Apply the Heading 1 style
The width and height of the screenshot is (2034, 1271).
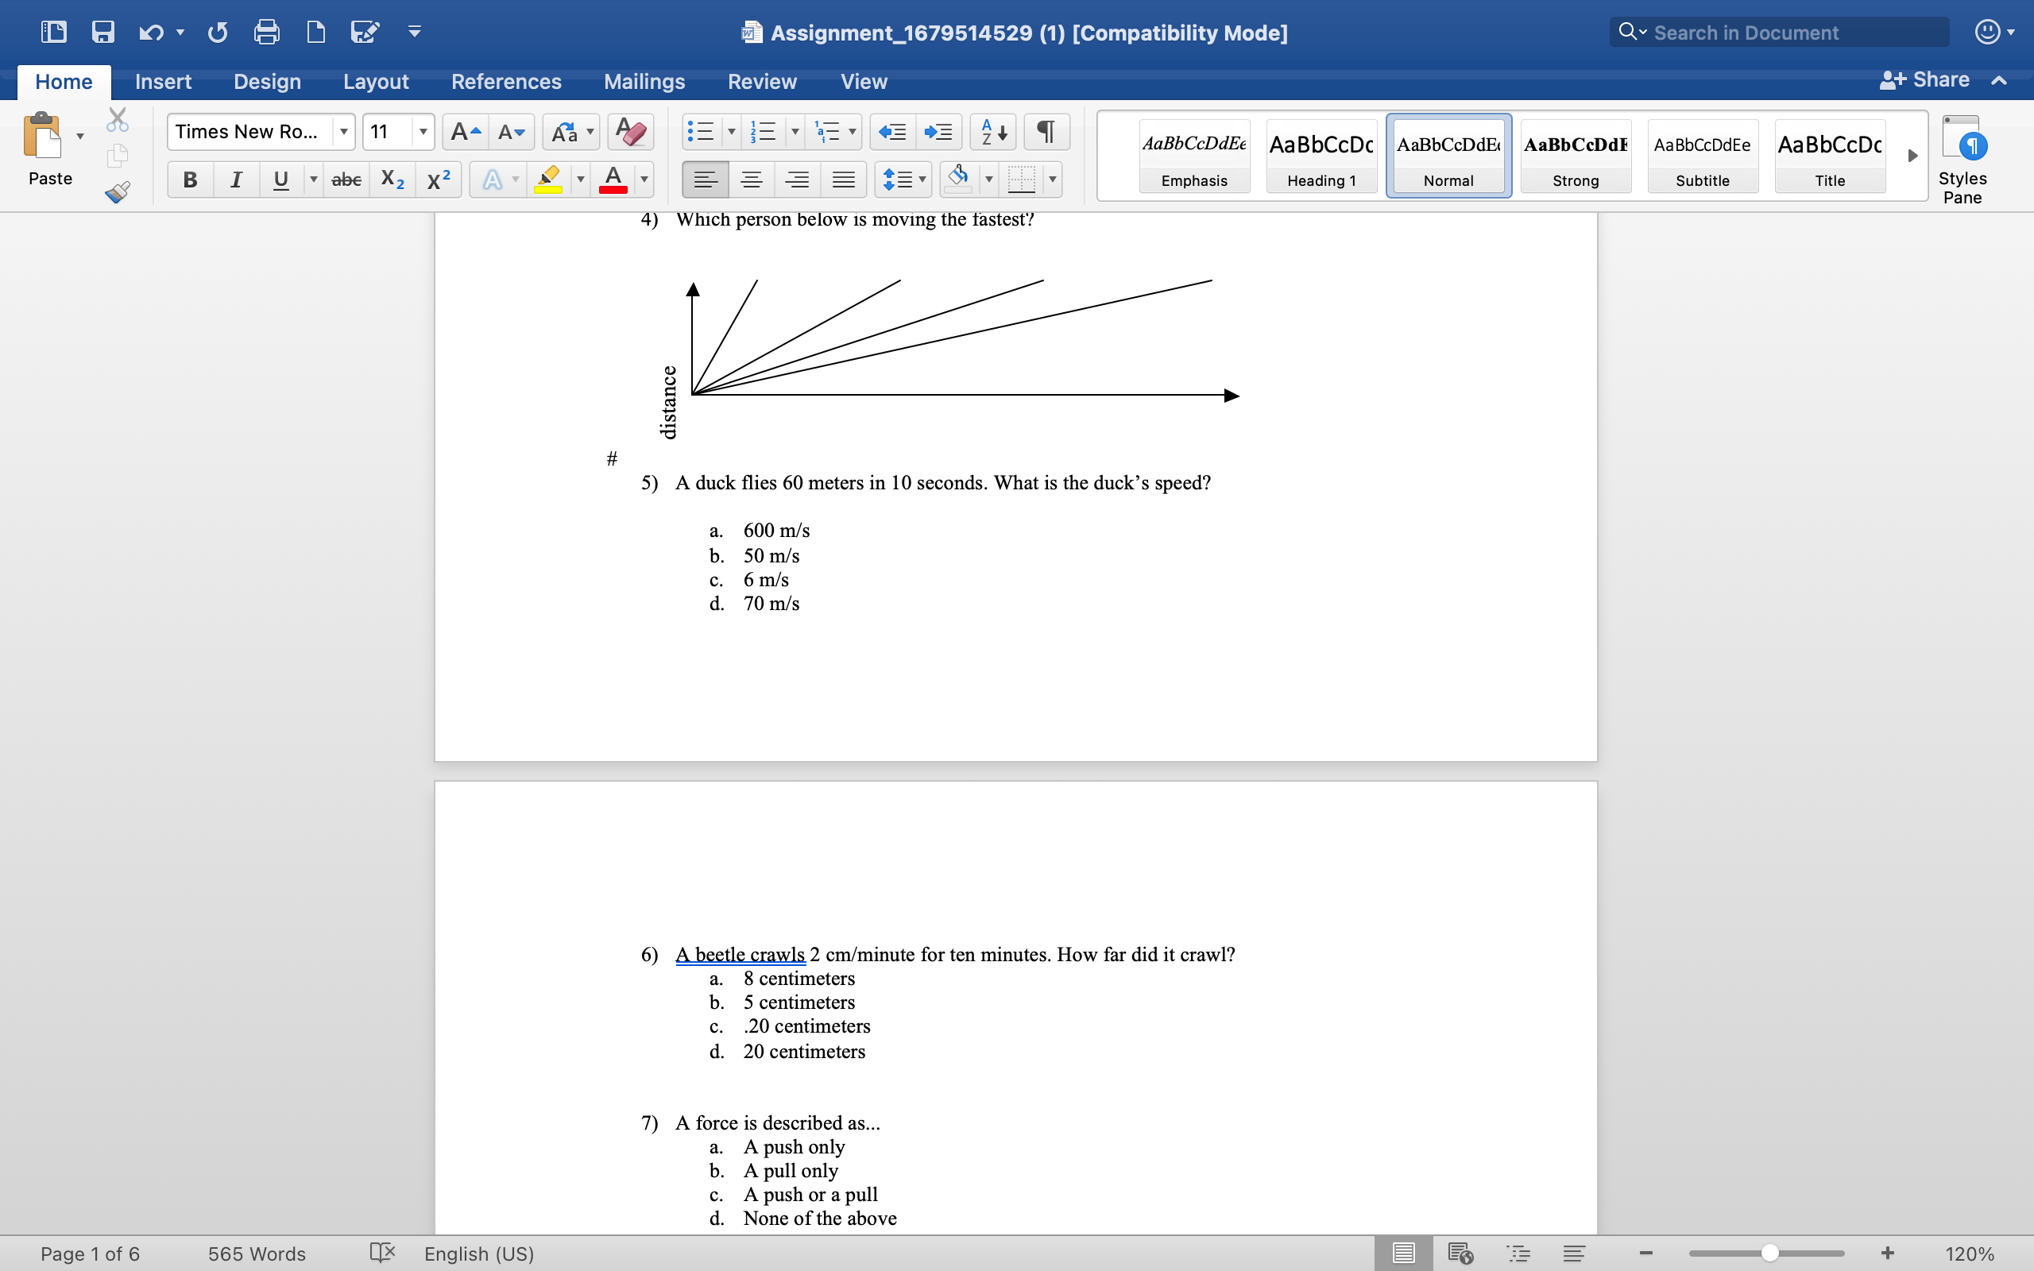pos(1320,156)
